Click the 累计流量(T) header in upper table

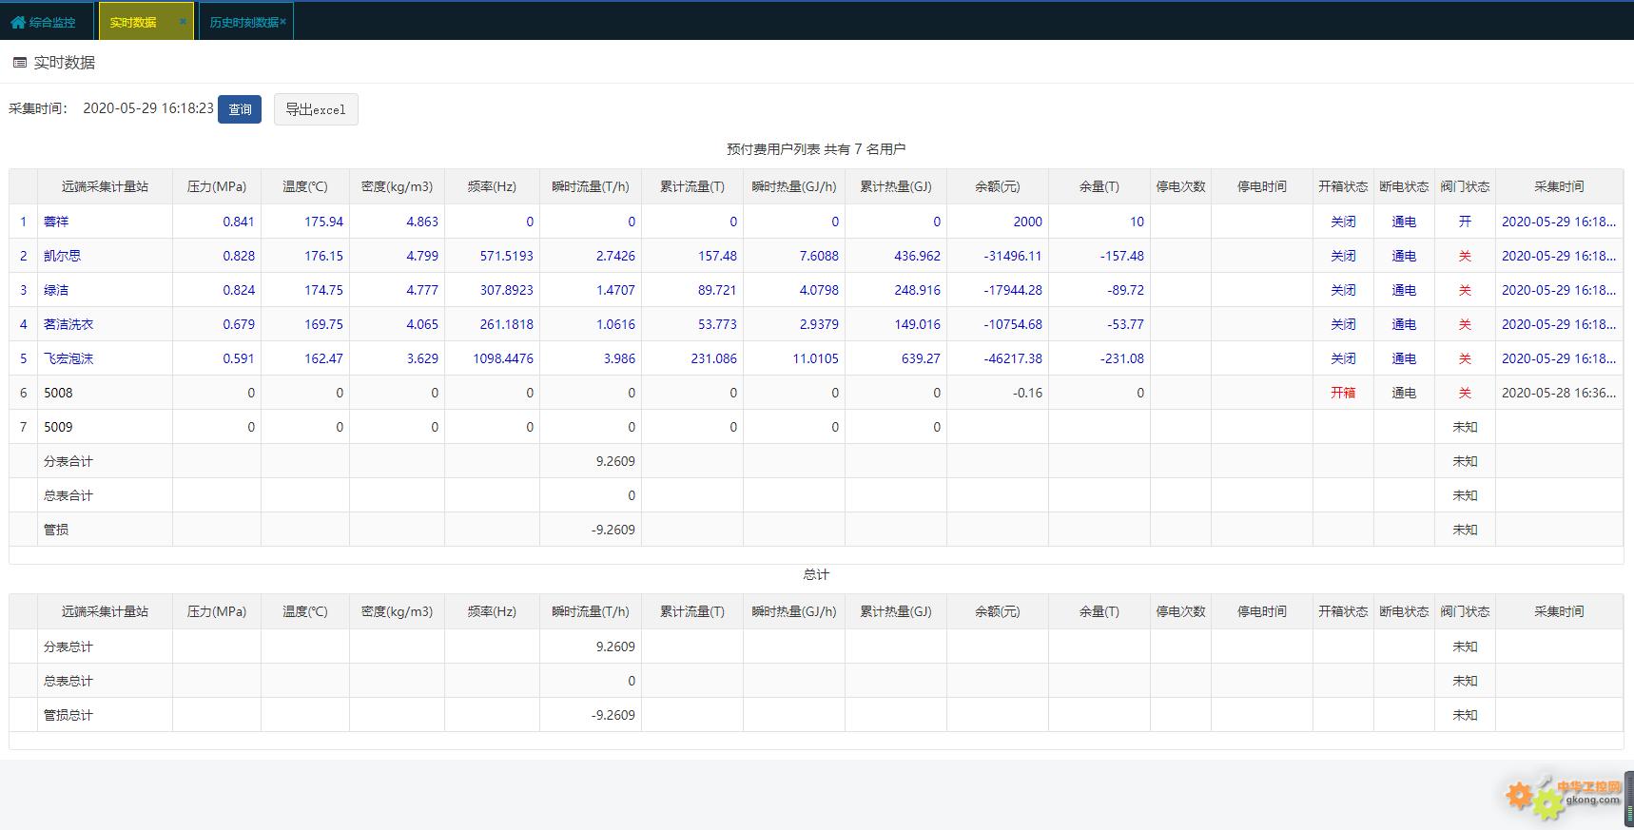coord(692,186)
